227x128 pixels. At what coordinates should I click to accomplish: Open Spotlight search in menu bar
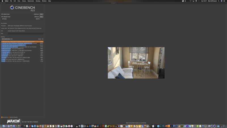point(218,1)
